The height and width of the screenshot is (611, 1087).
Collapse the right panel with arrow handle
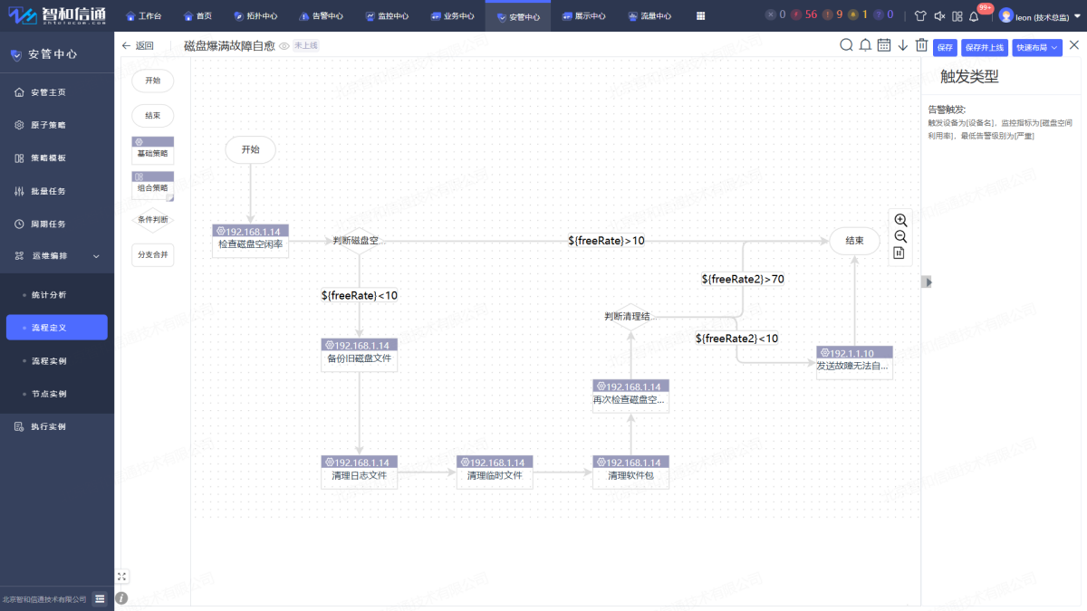928,282
